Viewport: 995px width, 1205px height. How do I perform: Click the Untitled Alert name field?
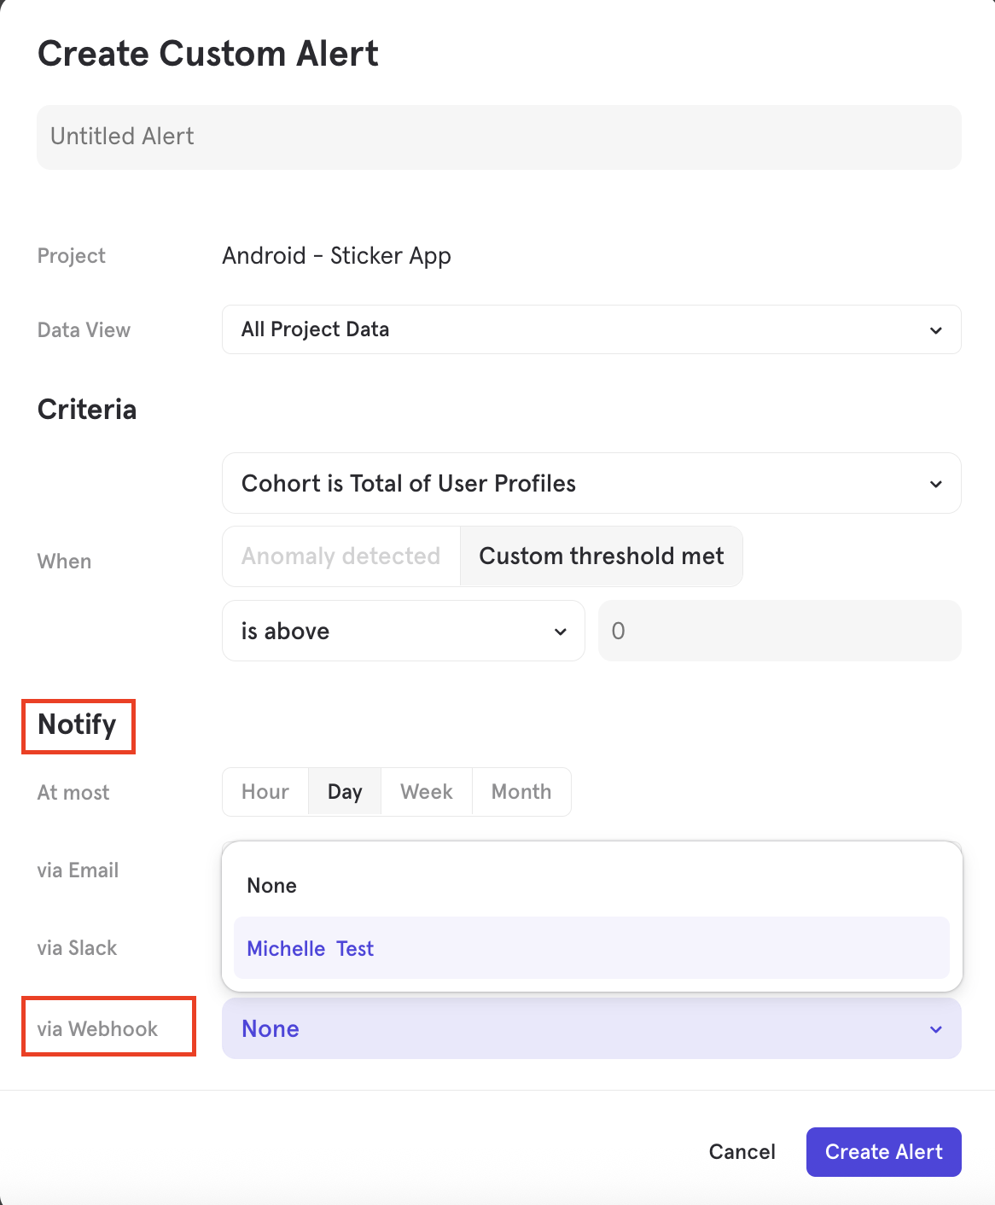click(x=498, y=137)
